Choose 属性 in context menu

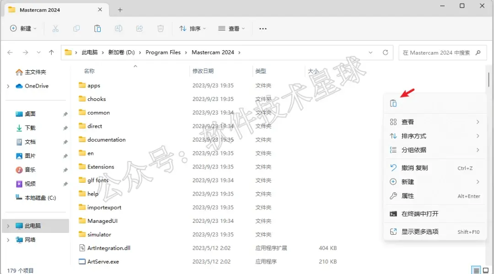(435, 196)
